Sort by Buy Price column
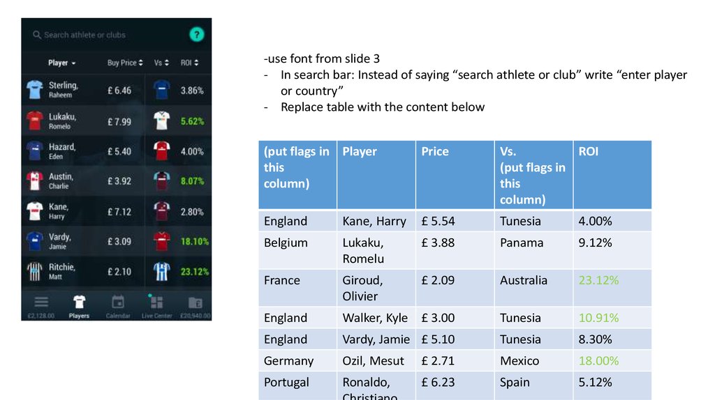 [x=125, y=63]
